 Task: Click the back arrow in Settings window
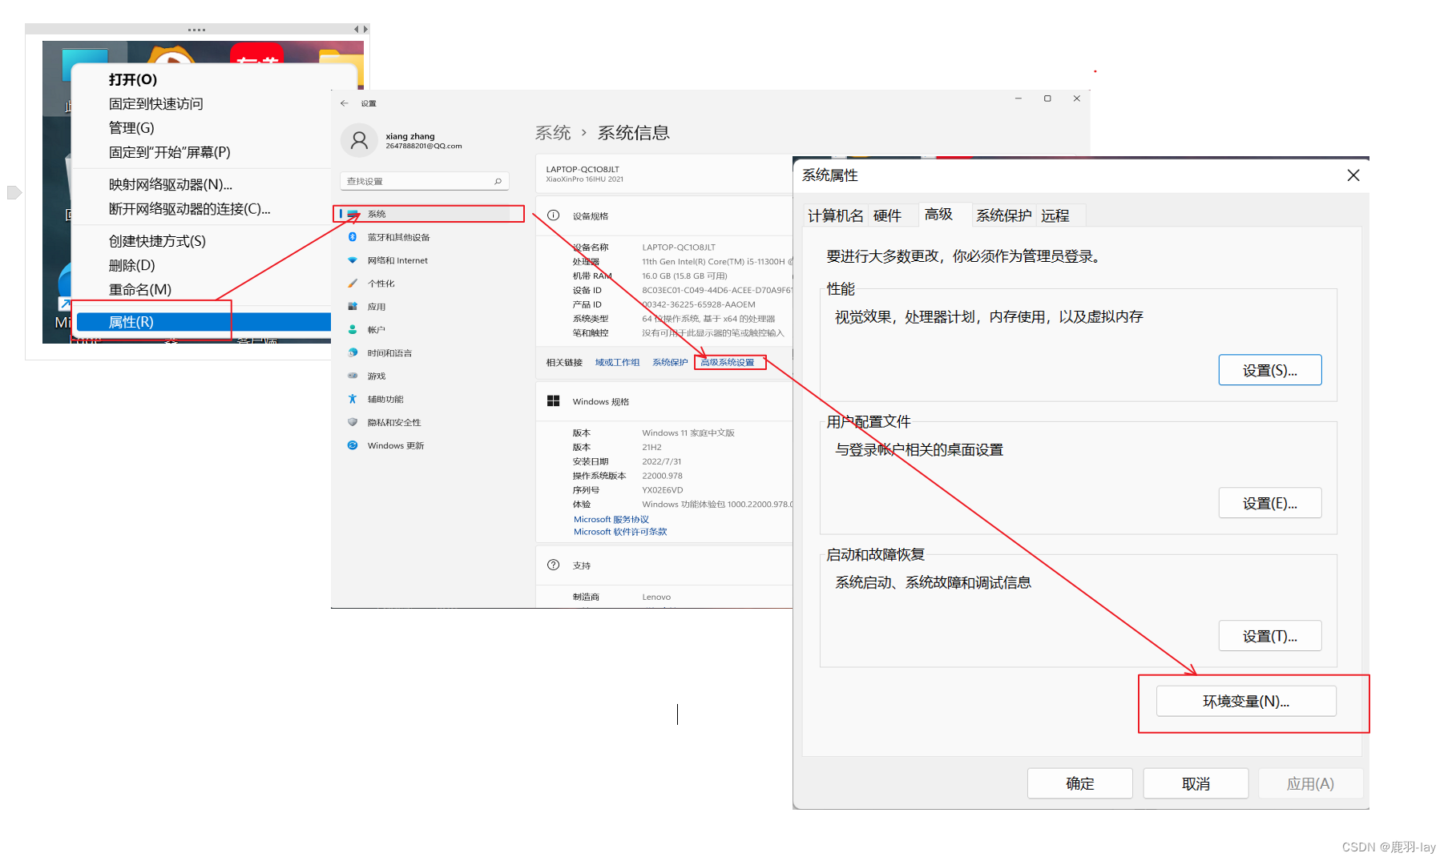tap(344, 103)
